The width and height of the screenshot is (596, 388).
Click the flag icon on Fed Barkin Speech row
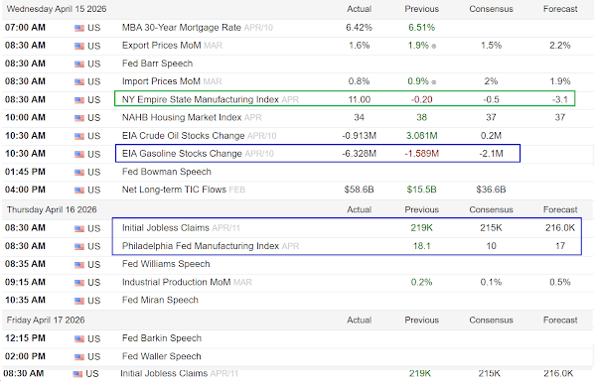tap(79, 339)
